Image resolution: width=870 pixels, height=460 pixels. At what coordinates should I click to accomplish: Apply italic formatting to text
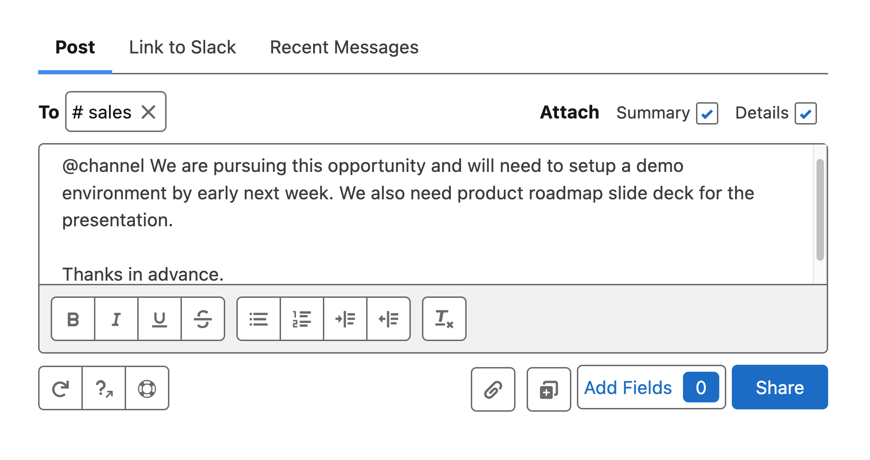pyautogui.click(x=116, y=319)
